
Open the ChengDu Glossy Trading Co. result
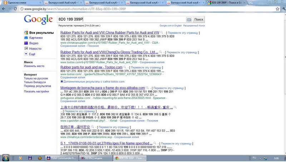click(x=109, y=52)
